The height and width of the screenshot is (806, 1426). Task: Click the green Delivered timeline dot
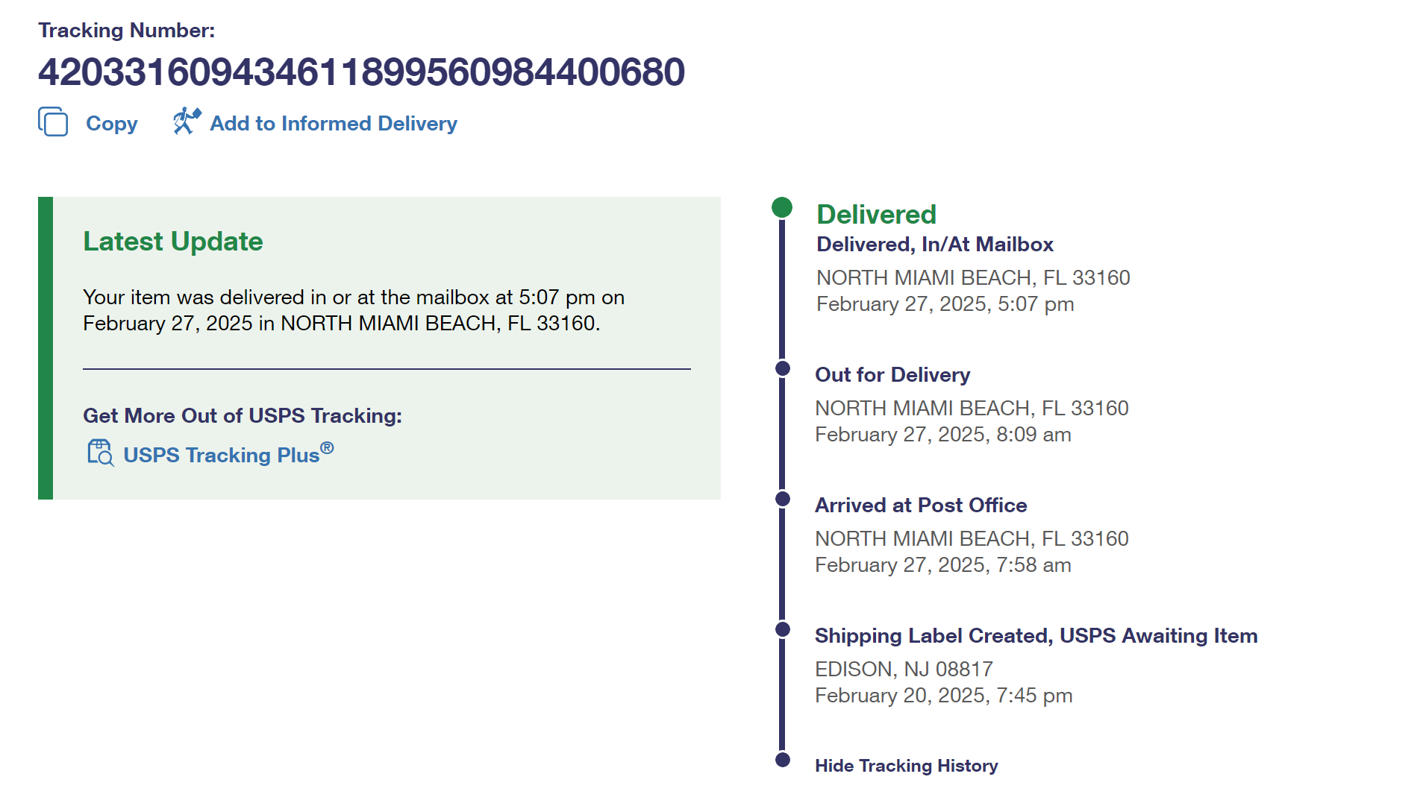pos(782,207)
